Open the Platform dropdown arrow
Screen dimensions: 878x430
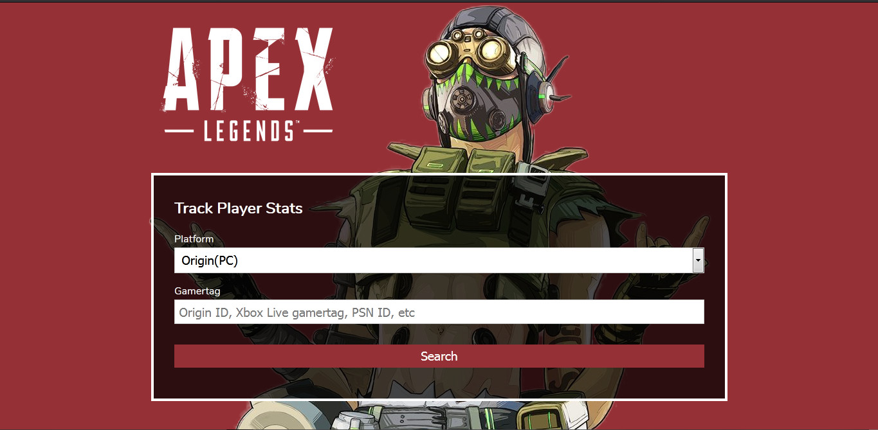point(698,260)
